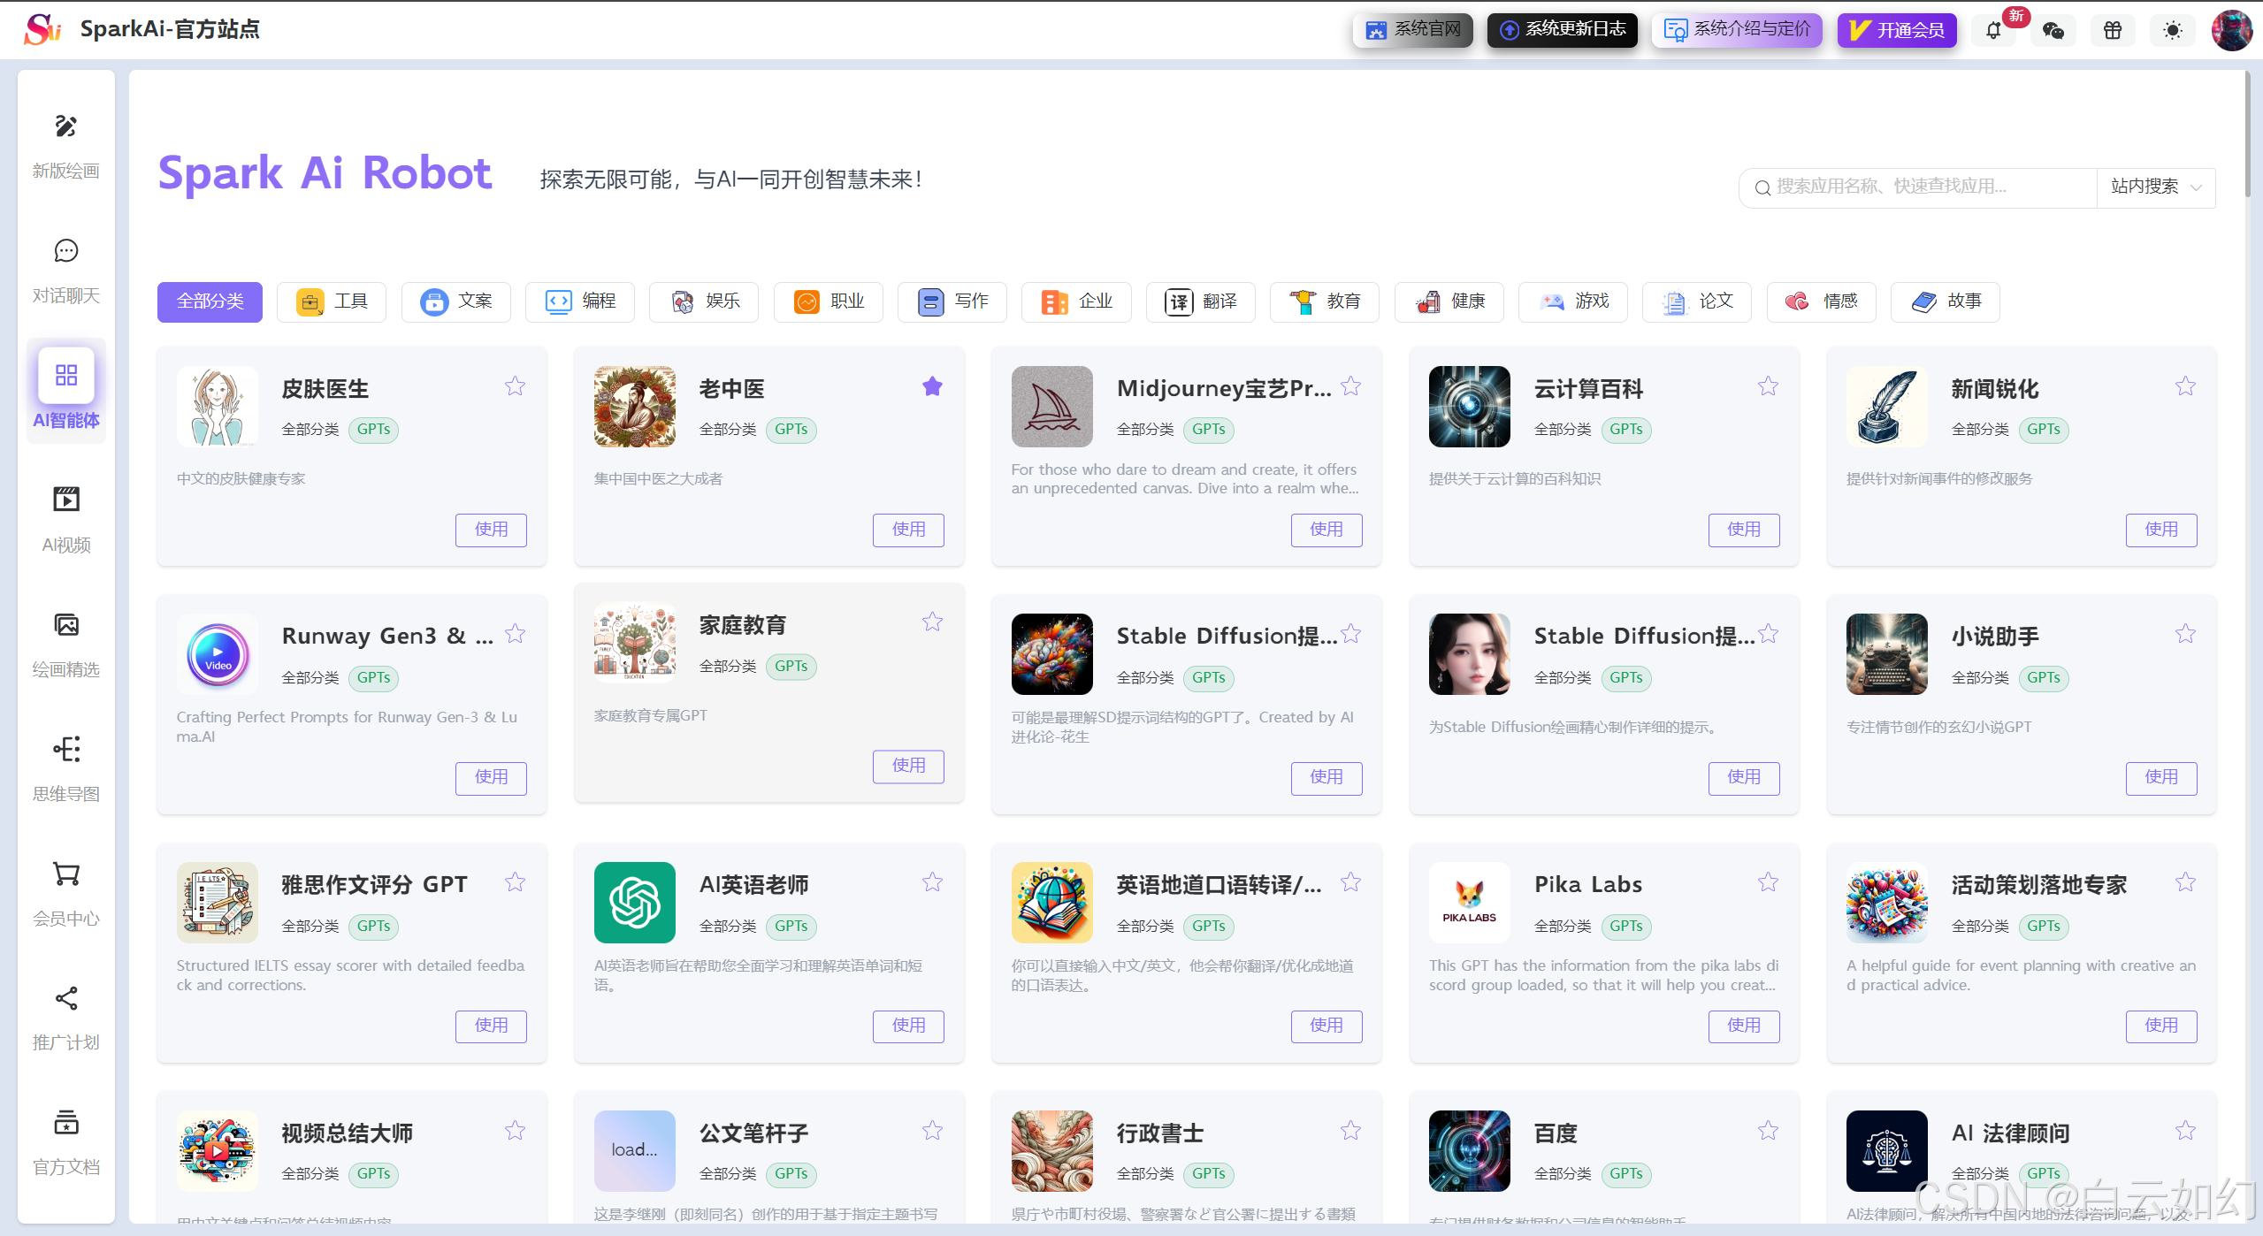This screenshot has height=1236, width=2263.
Task: Favorite the 活动策划落地专家 card star
Action: click(x=2185, y=882)
